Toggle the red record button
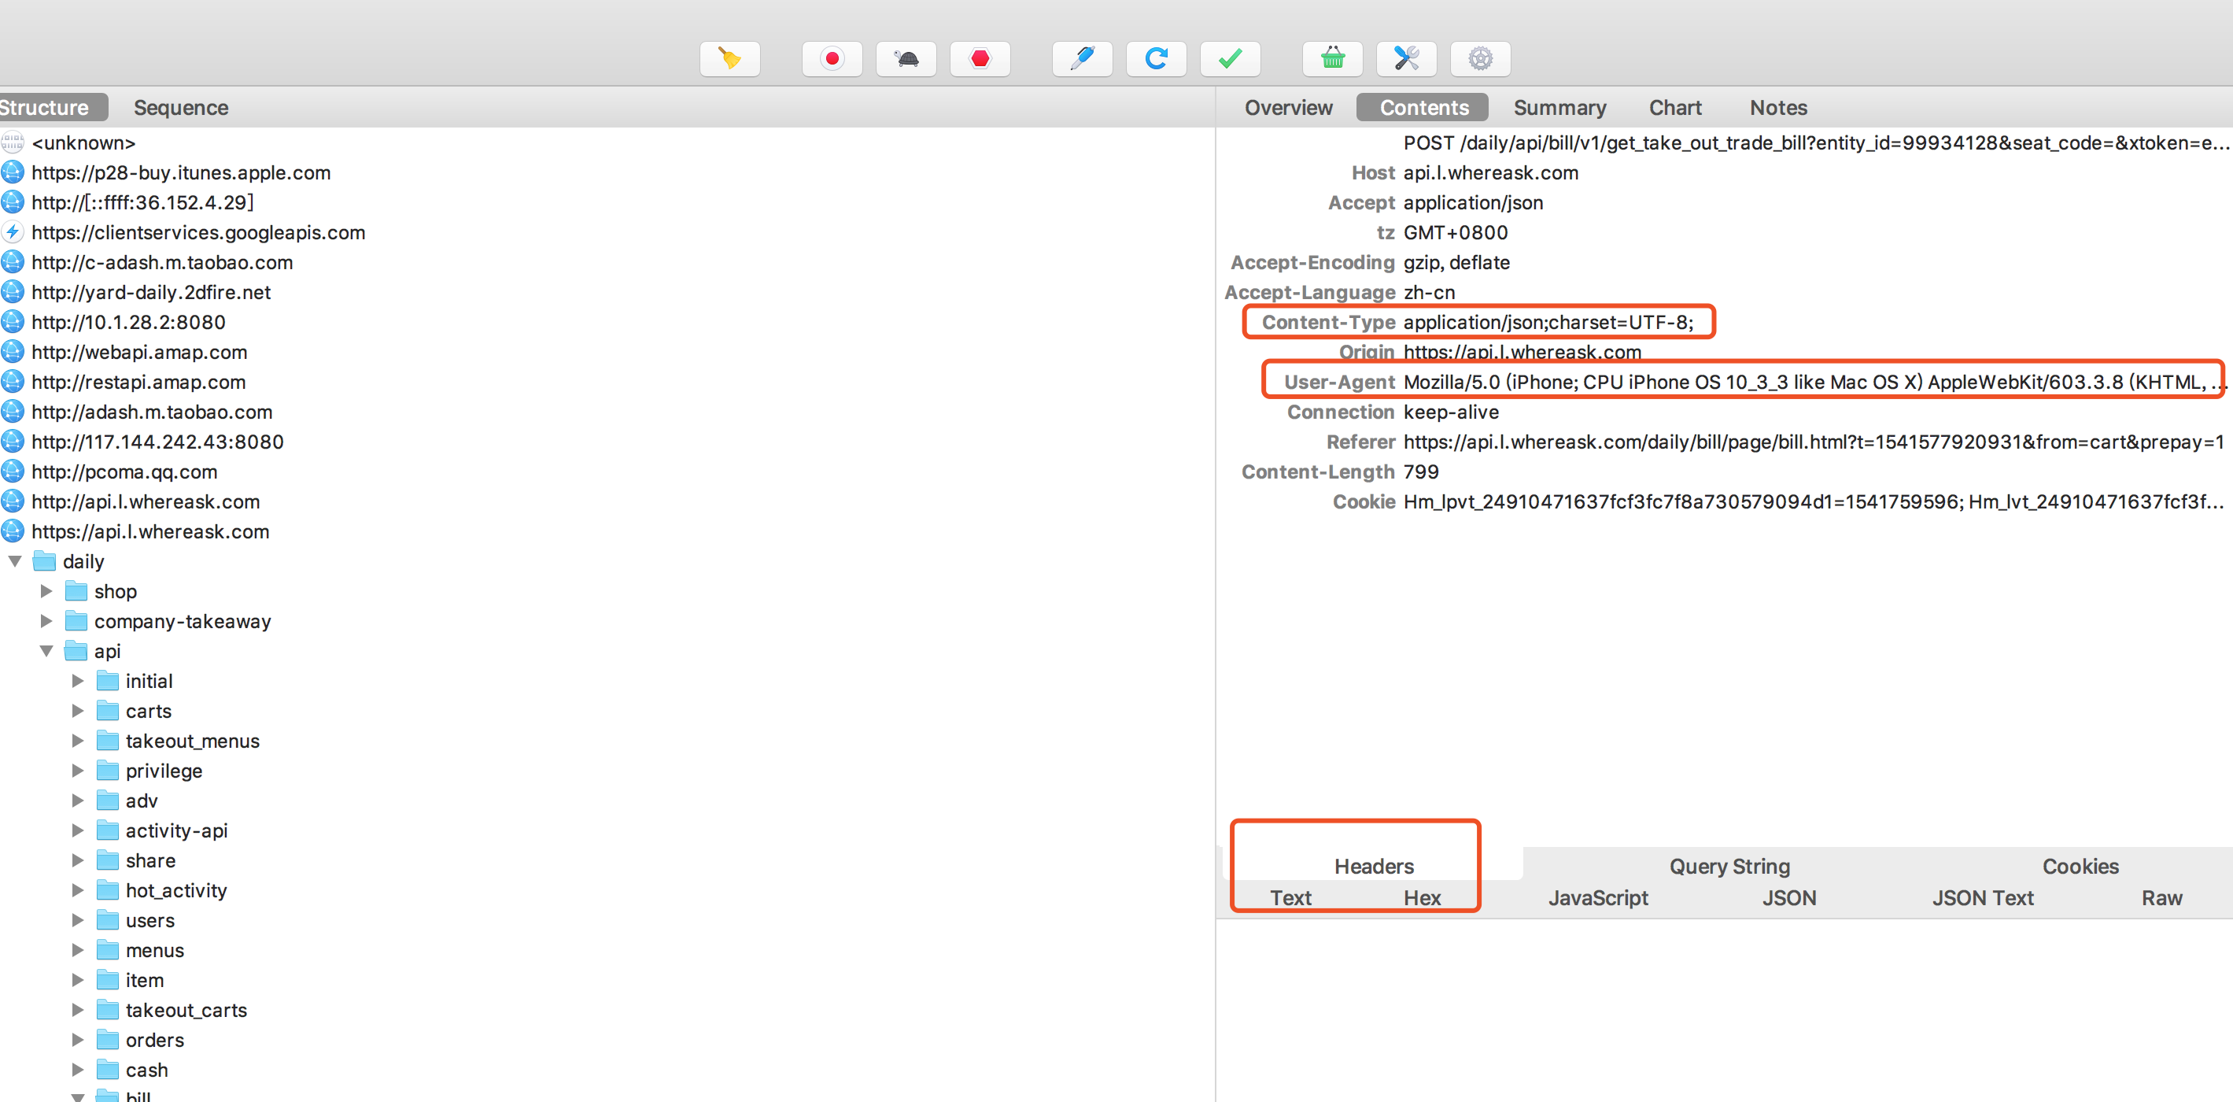The height and width of the screenshot is (1102, 2233). (832, 59)
